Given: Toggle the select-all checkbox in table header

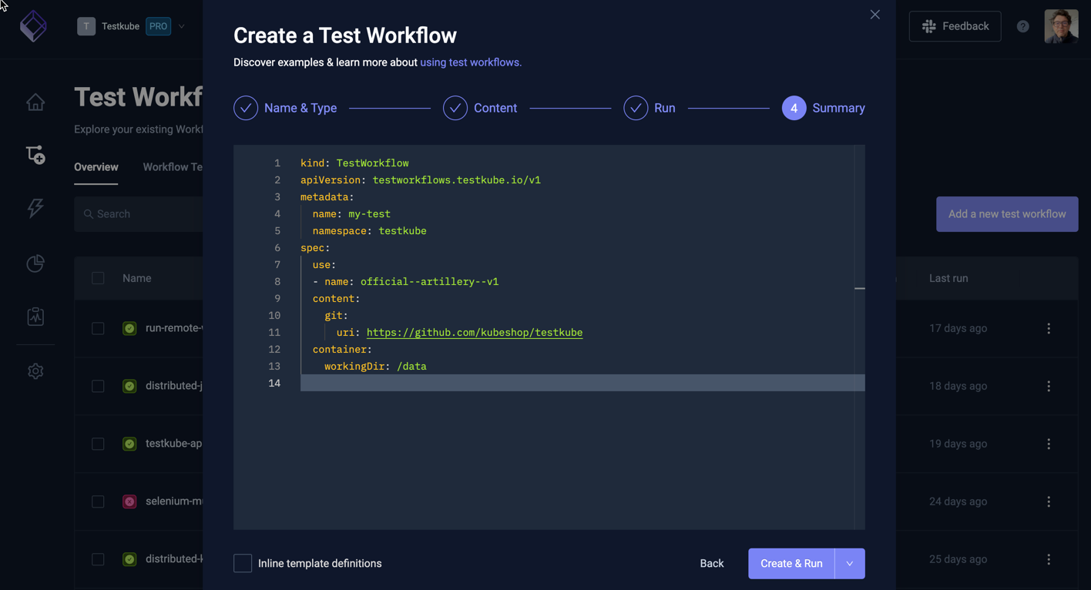Looking at the screenshot, I should tap(98, 278).
